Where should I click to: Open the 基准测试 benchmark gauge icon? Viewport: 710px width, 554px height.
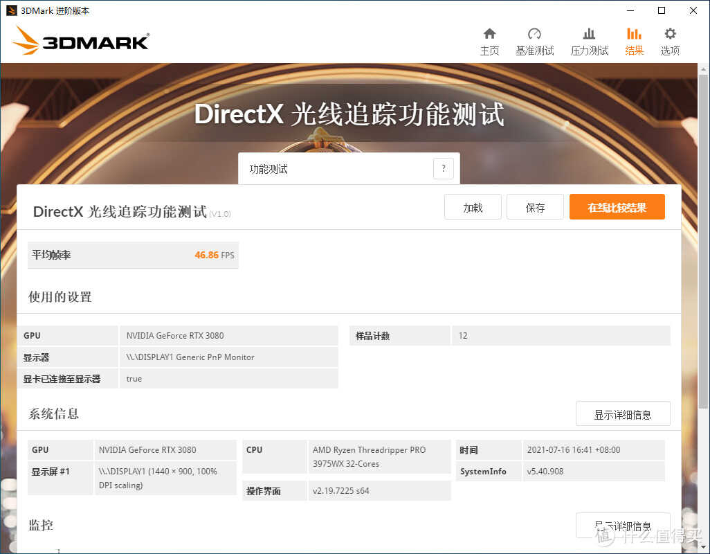click(x=534, y=33)
